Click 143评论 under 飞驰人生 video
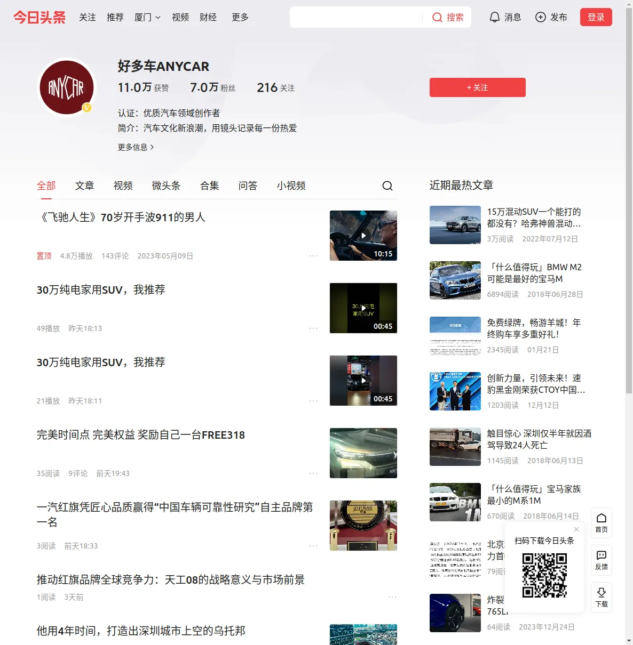Viewport: 633px width, 645px height. pos(115,256)
